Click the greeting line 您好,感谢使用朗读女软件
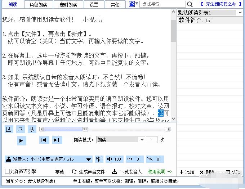Viewport: 245px width, 189px height. [x=38, y=20]
